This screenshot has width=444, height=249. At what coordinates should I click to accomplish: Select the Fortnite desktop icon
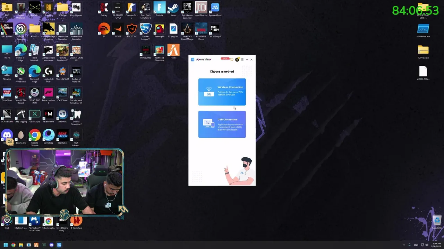point(160,9)
